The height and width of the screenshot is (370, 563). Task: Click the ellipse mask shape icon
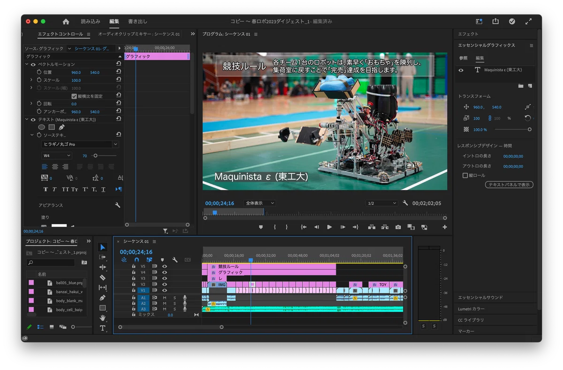(x=42, y=127)
